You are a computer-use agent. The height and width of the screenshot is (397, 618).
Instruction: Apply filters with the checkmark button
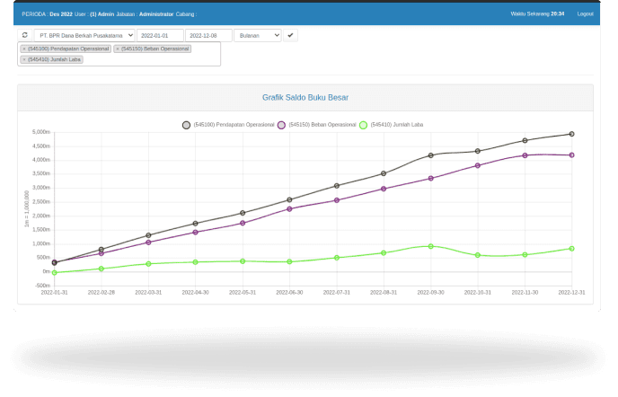[x=291, y=35]
